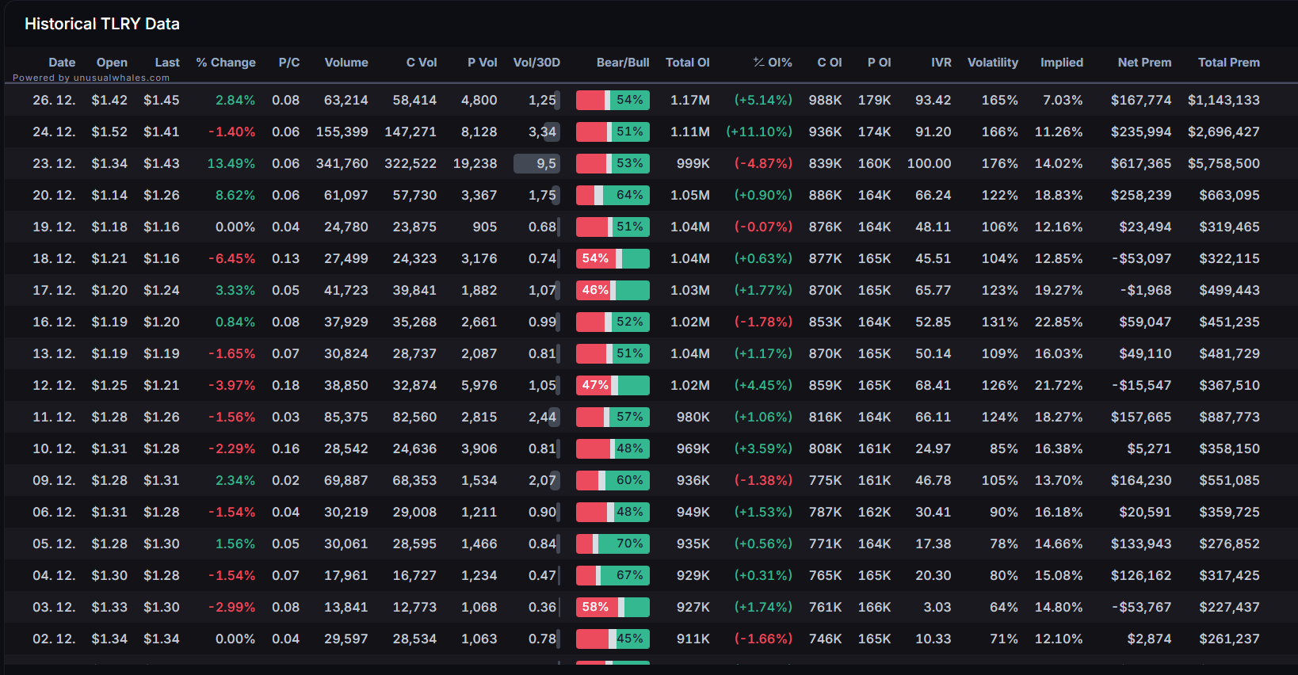This screenshot has height=675, width=1298.
Task: Sort by the OI% change header
Action: [773, 63]
